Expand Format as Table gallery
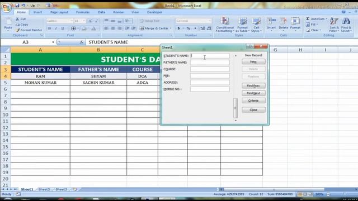Viewport: 358px width, 201px height. (242, 25)
